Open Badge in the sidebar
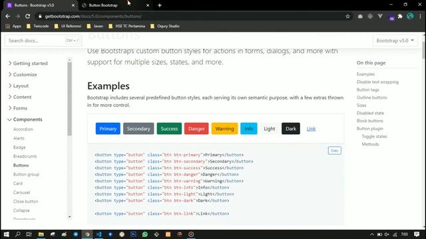Image resolution: width=426 pixels, height=239 pixels. point(19,147)
